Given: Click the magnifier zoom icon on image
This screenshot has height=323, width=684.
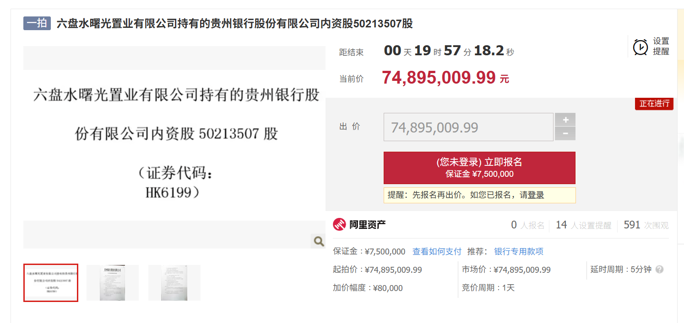Looking at the screenshot, I should pos(318,241).
